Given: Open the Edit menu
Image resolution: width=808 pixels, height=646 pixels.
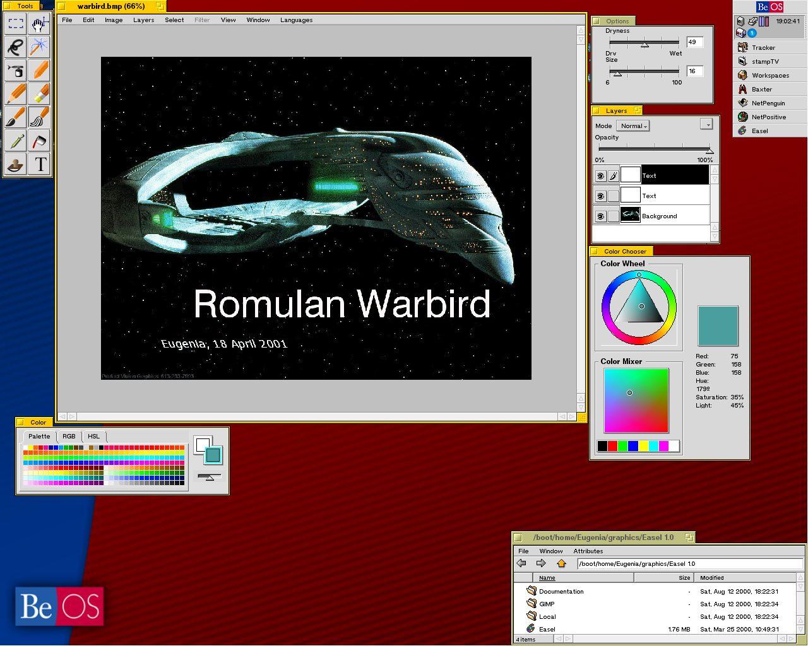Looking at the screenshot, I should coord(88,20).
